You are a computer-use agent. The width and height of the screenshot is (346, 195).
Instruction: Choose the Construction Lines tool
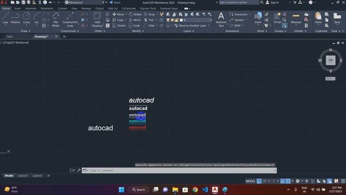point(70,19)
